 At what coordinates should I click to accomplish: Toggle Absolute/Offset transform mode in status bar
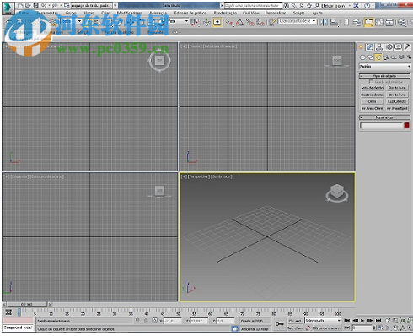[154, 321]
